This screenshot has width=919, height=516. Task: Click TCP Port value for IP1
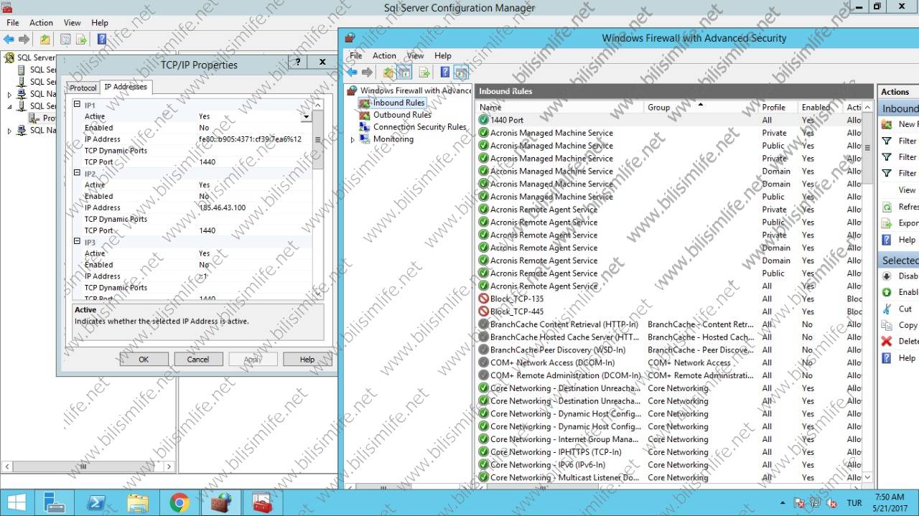click(x=207, y=161)
